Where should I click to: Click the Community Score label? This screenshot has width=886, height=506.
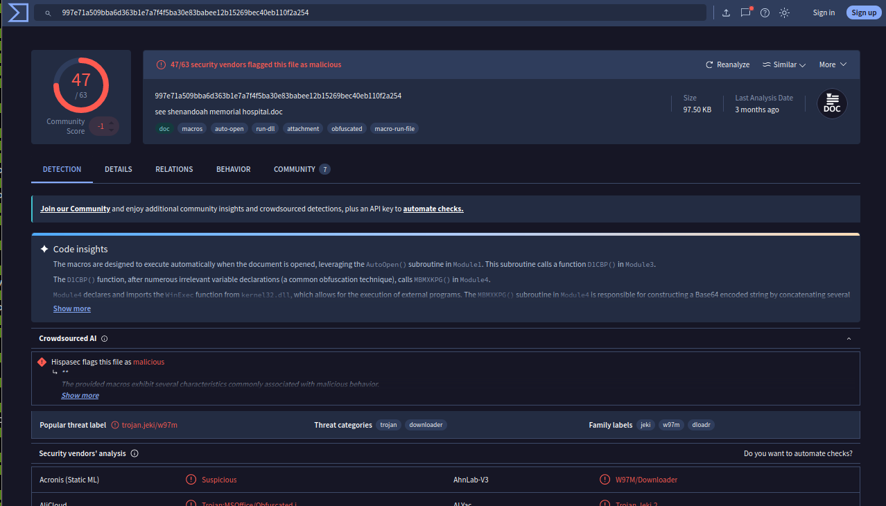pyautogui.click(x=66, y=126)
